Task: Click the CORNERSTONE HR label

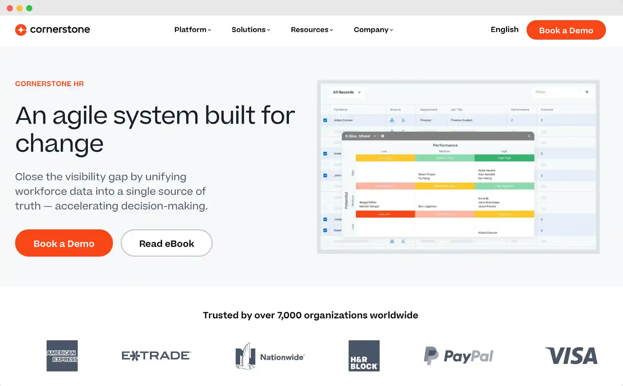Action: (50, 84)
